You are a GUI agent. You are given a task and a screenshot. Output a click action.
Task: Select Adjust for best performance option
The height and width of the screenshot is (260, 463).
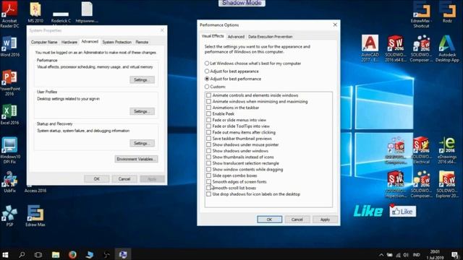click(233, 79)
